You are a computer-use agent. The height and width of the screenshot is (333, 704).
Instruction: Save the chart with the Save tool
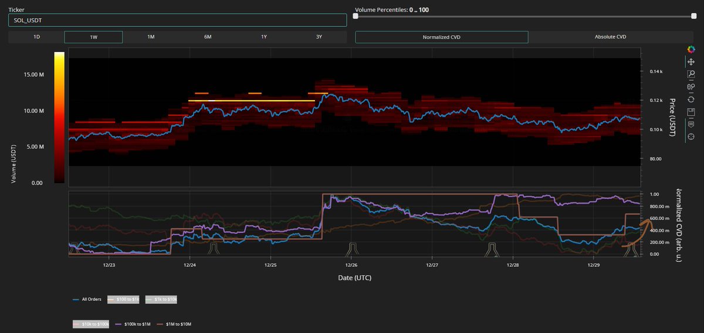click(691, 112)
